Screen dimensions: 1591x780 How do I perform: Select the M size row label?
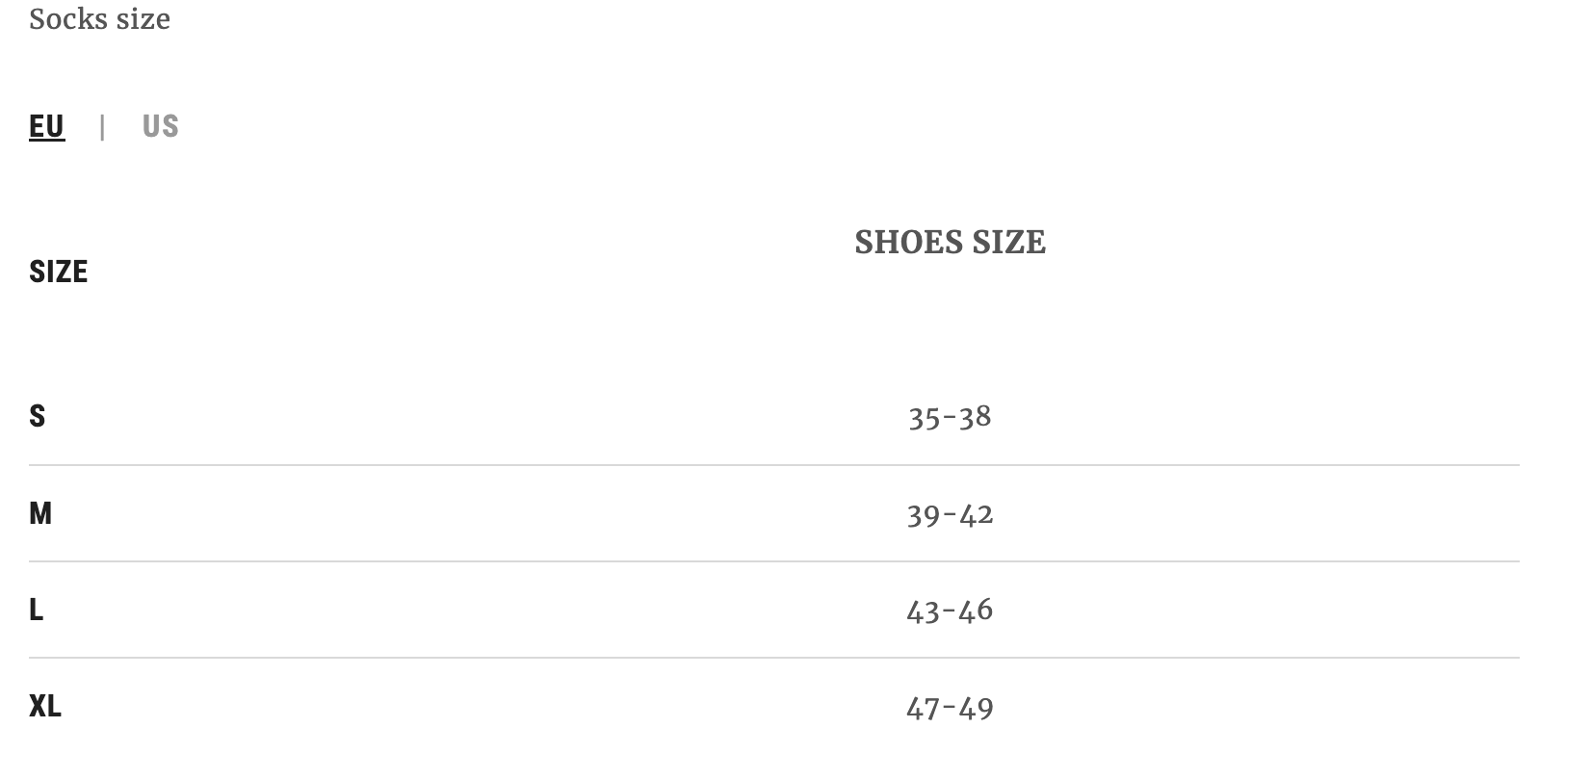[x=40, y=513]
